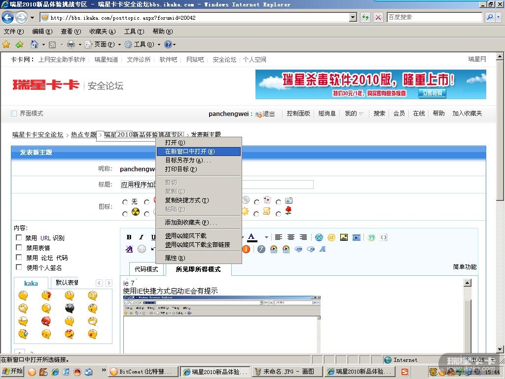Insert code brackets icon

384,237
